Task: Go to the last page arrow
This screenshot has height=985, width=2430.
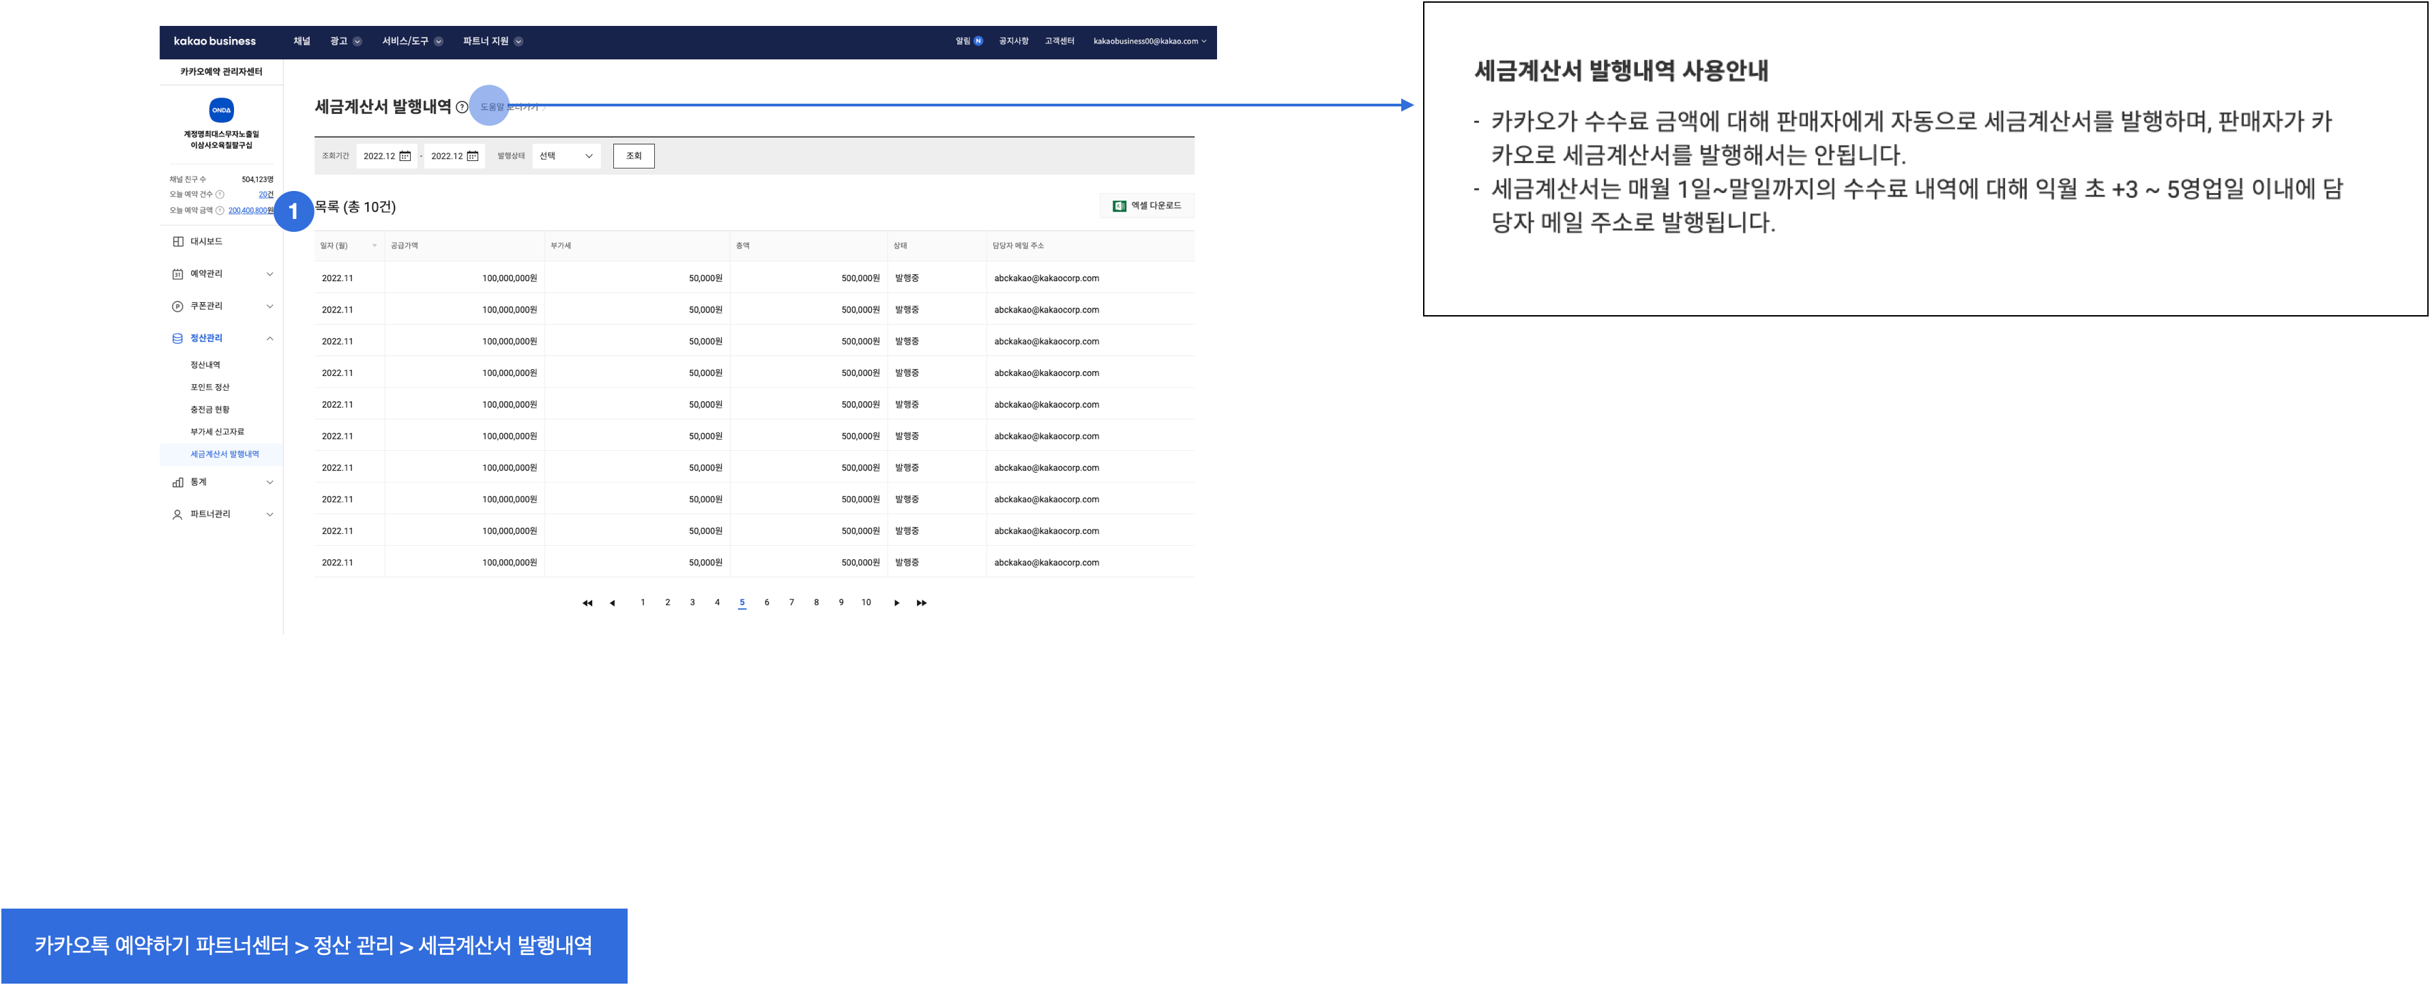Action: coord(922,603)
